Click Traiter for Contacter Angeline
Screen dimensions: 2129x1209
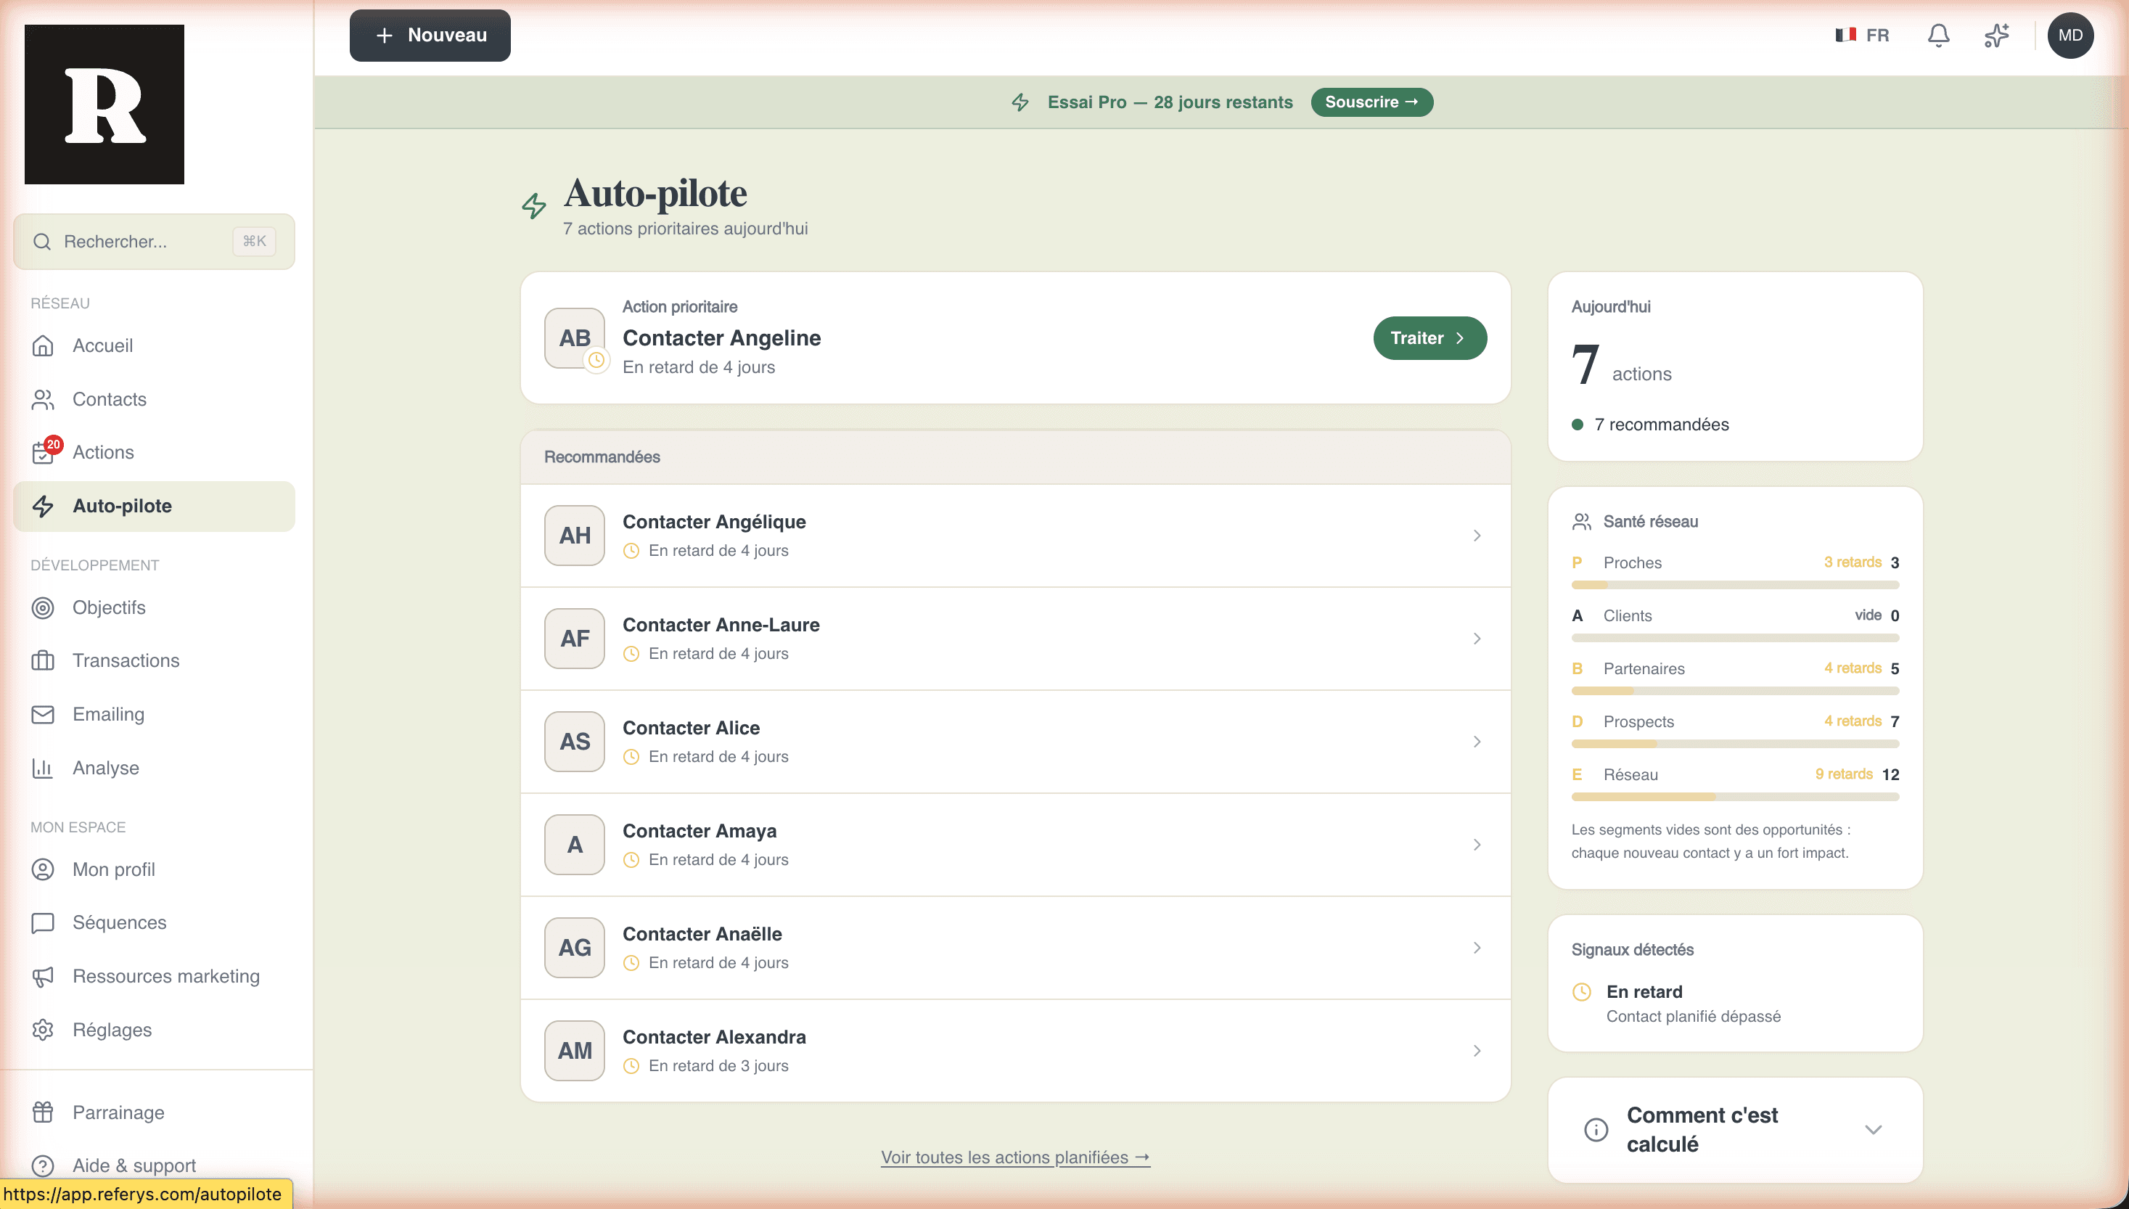pos(1429,338)
